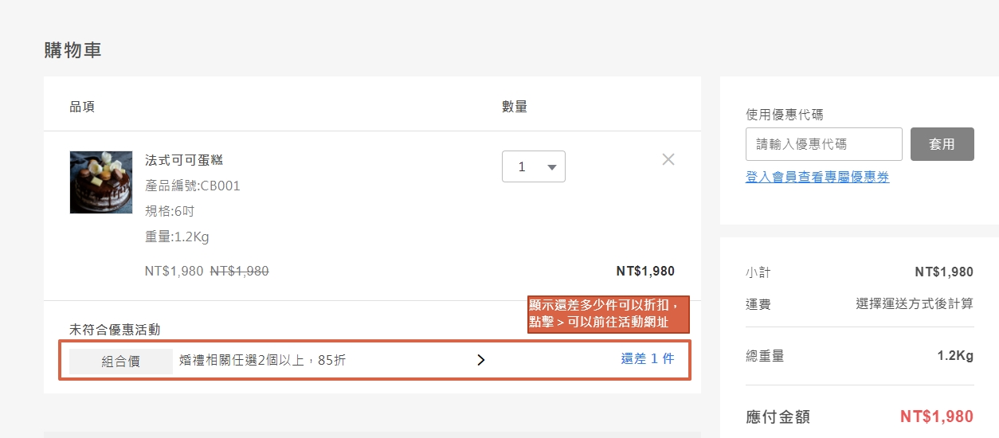Select the 組合價 promotion tag

coord(121,362)
